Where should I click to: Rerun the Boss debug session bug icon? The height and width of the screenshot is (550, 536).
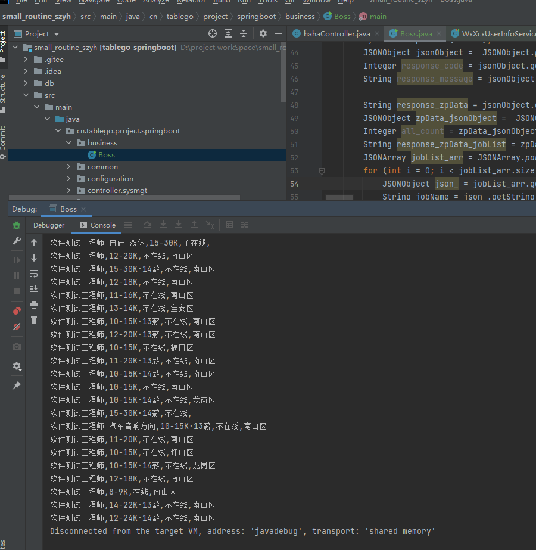coord(17,225)
